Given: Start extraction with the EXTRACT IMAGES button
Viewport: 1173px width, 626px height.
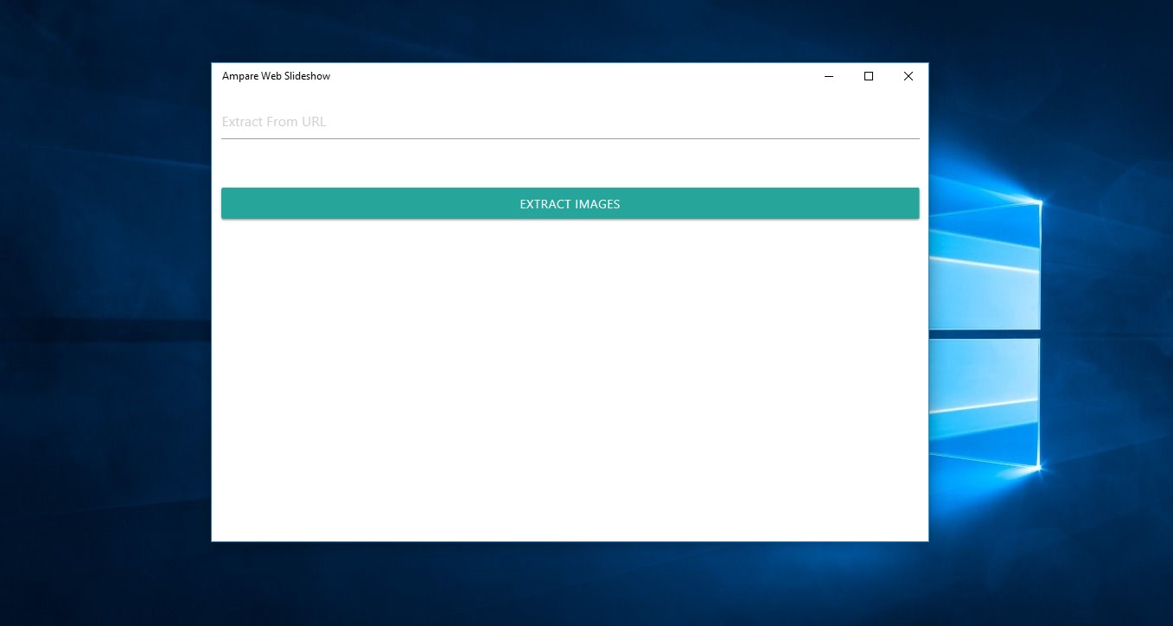Looking at the screenshot, I should pos(570,204).
